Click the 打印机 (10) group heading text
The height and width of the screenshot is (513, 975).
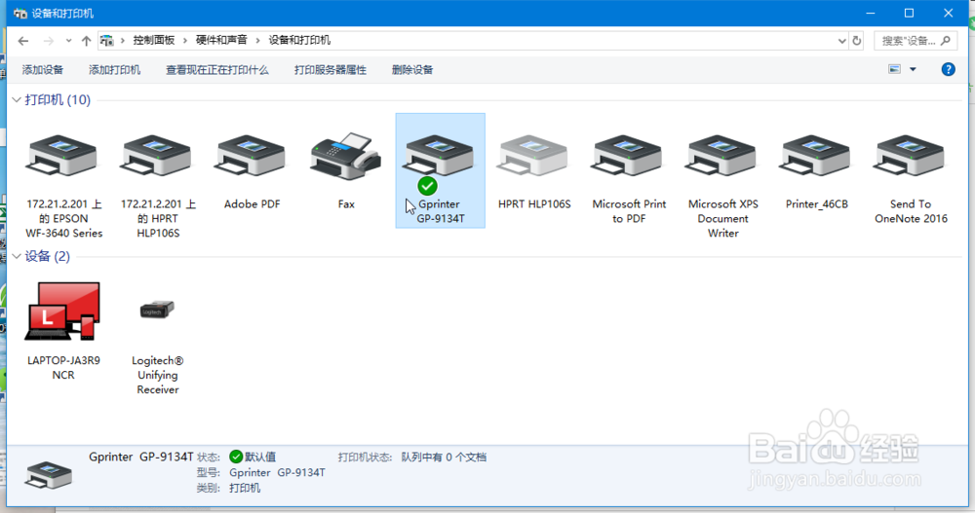(58, 100)
